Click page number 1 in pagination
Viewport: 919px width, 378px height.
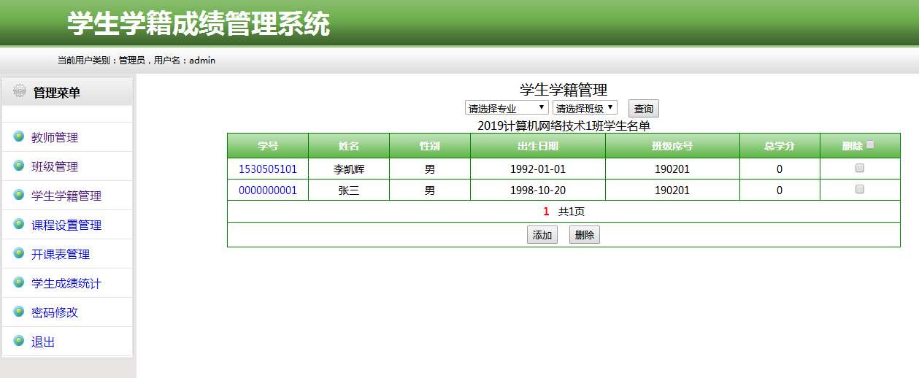coord(546,212)
